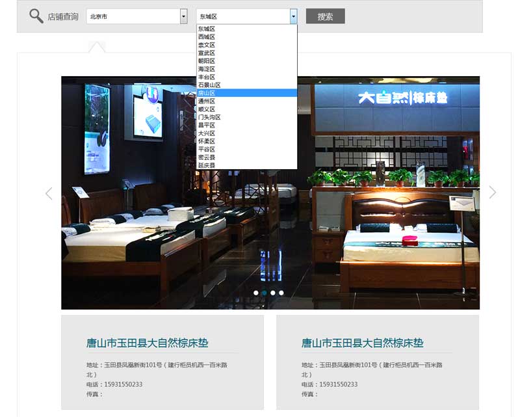Image resolution: width=520 pixels, height=417 pixels.
Task: Click phone 15931550233 in right card
Action: (x=339, y=384)
